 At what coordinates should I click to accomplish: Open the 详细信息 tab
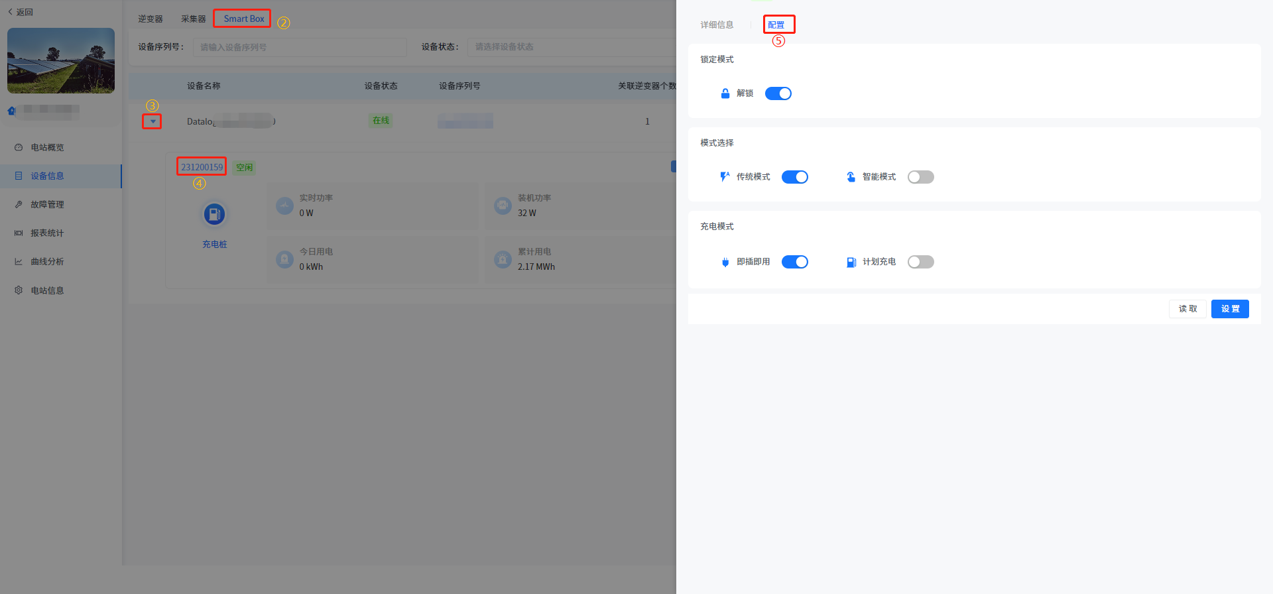point(717,25)
